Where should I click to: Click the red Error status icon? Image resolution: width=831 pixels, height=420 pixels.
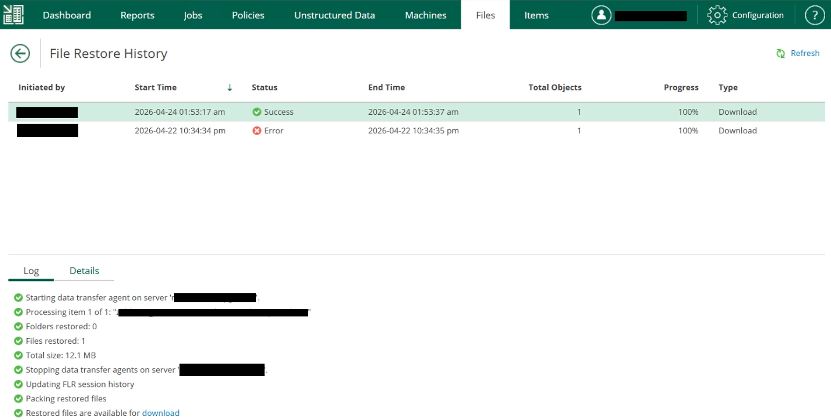[x=256, y=131]
